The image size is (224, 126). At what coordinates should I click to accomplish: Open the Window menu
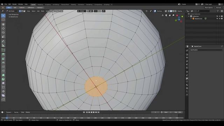[x=21, y=4]
